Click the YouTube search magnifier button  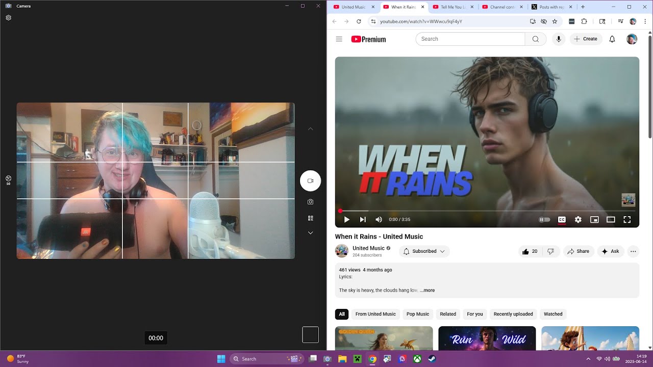[x=536, y=39]
